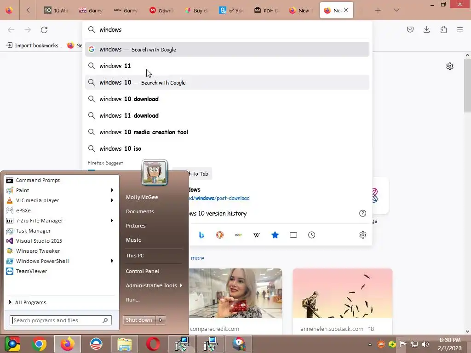The width and height of the screenshot is (471, 353).
Task: Search with Wikipedia one-off engine icon
Action: pos(257,235)
